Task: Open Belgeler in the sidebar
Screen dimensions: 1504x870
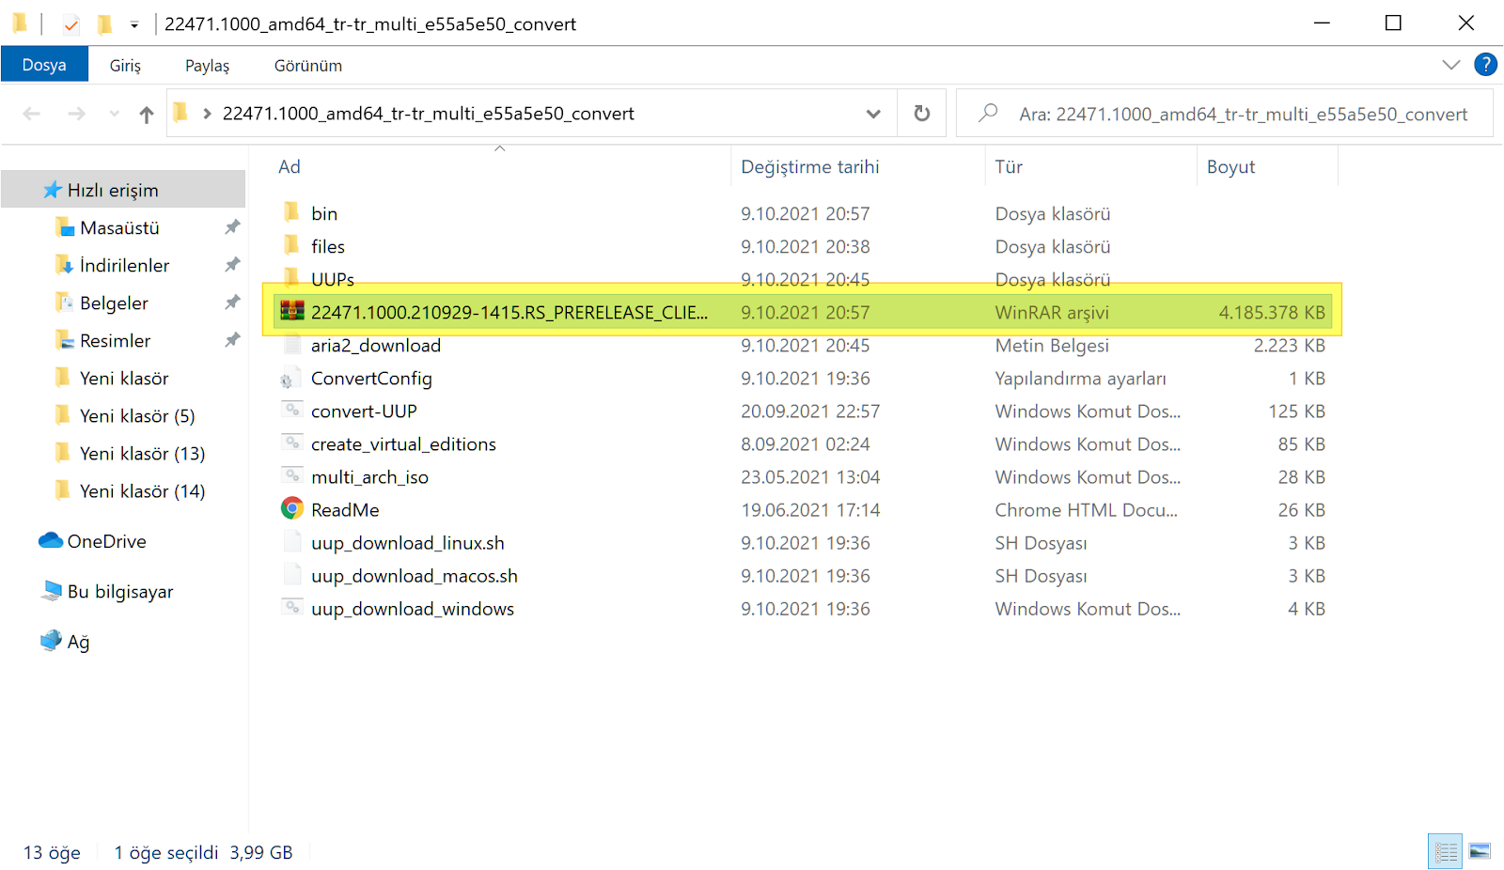Action: point(114,303)
